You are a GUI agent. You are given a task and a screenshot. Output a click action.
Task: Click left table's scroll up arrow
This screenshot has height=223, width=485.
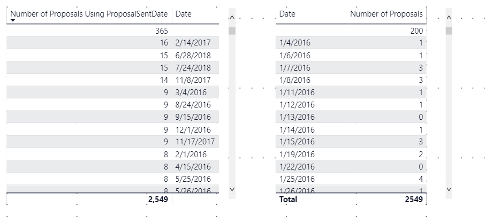232,18
